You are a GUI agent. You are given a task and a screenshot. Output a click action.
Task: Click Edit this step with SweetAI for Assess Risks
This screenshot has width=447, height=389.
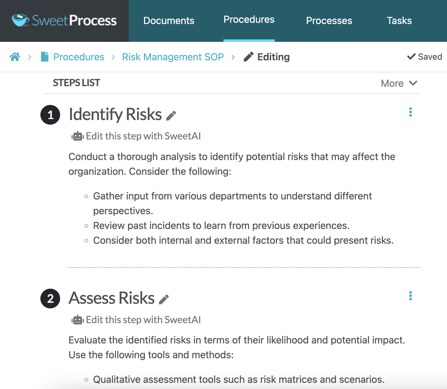[143, 320]
